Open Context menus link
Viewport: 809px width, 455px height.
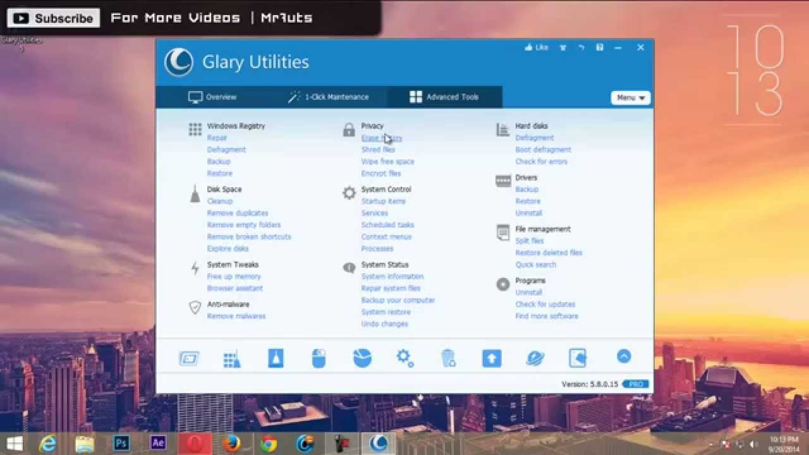click(x=386, y=237)
